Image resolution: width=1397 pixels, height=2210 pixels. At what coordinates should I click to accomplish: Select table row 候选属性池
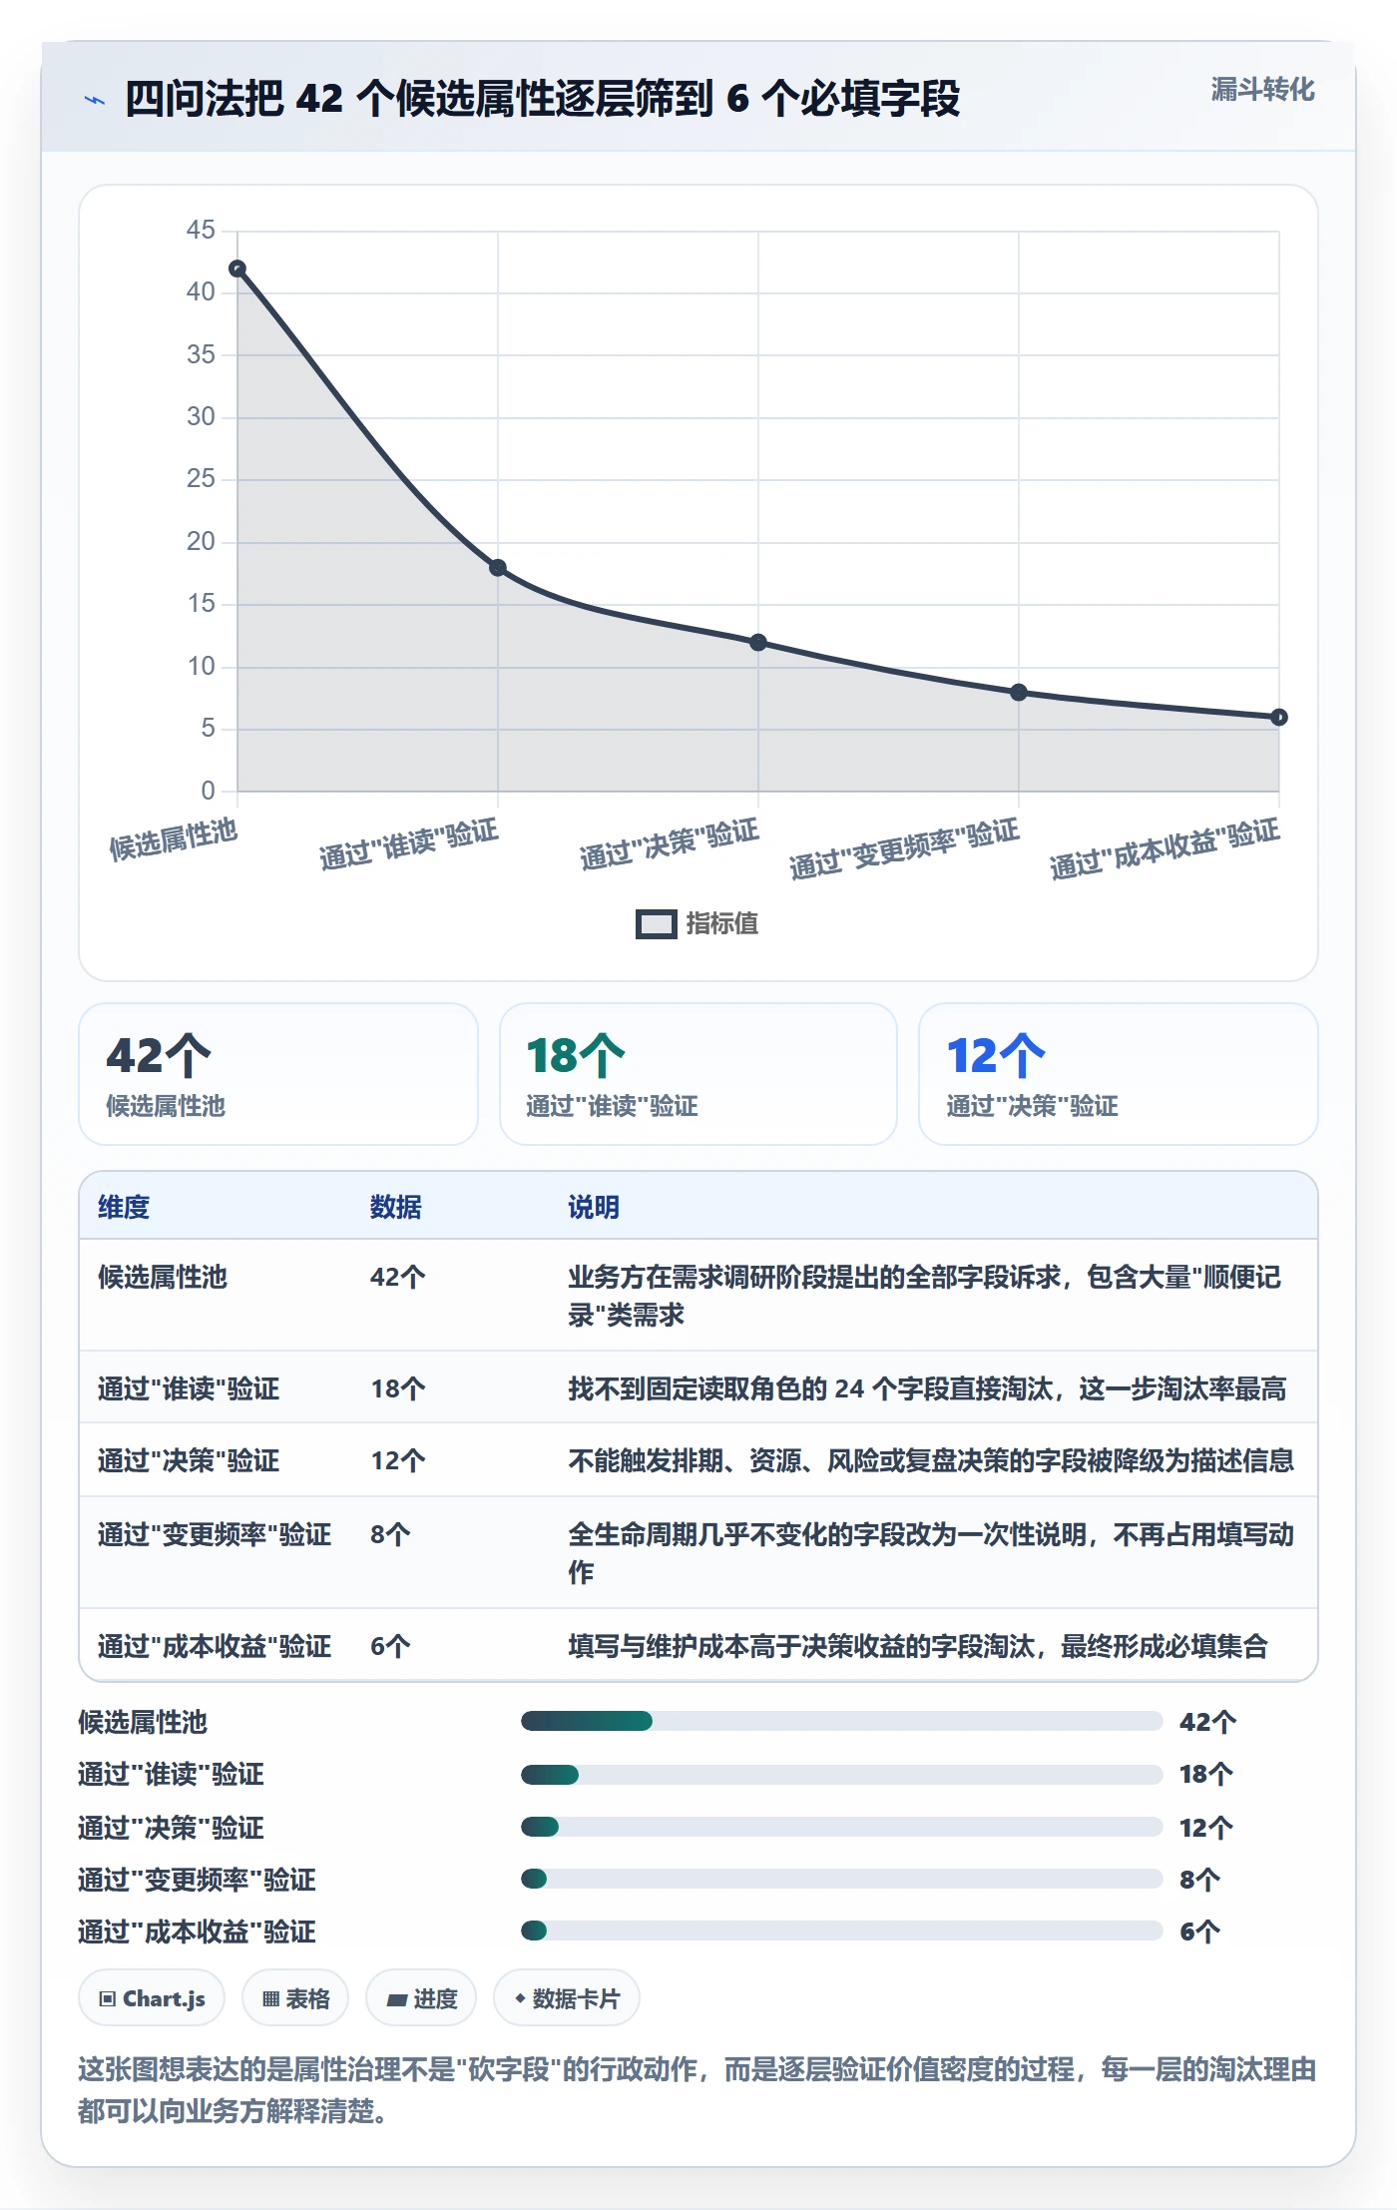pyautogui.click(x=698, y=1296)
